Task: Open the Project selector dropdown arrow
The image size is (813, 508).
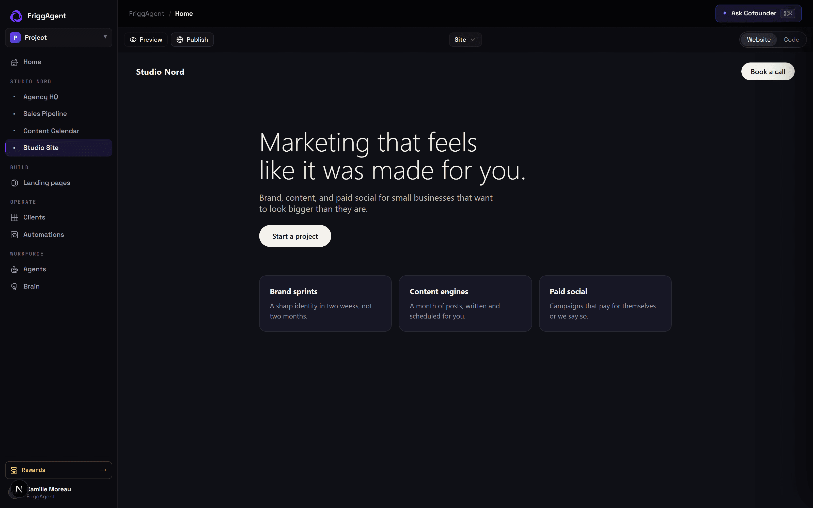Action: (x=105, y=37)
